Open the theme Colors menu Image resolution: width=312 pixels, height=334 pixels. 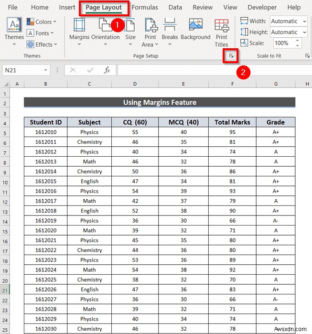[x=42, y=22]
